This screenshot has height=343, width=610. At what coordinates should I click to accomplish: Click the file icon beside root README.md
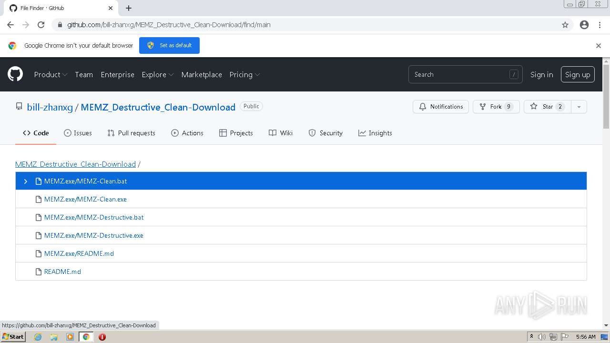point(39,272)
